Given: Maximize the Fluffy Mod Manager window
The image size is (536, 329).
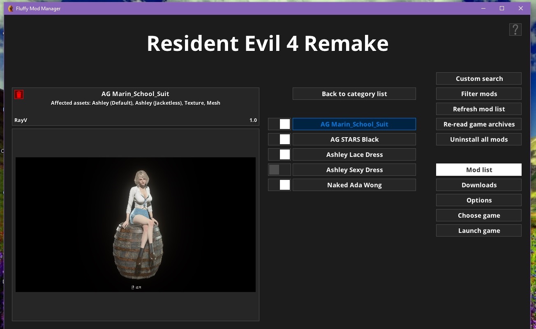Looking at the screenshot, I should 502,8.
